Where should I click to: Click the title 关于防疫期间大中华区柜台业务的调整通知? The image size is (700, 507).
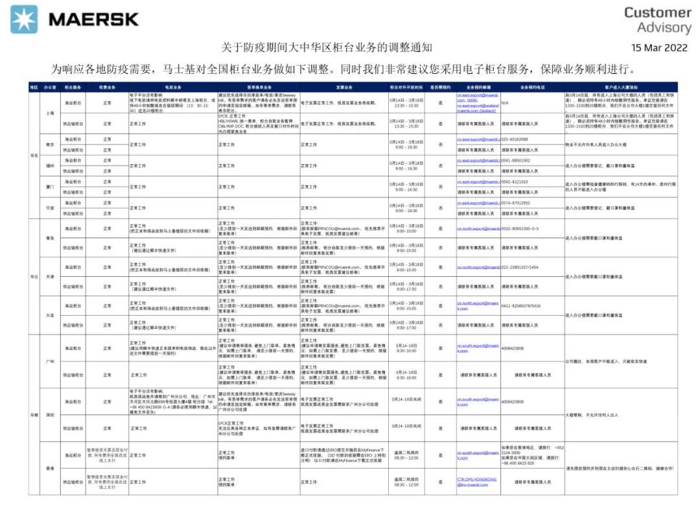coord(326,47)
